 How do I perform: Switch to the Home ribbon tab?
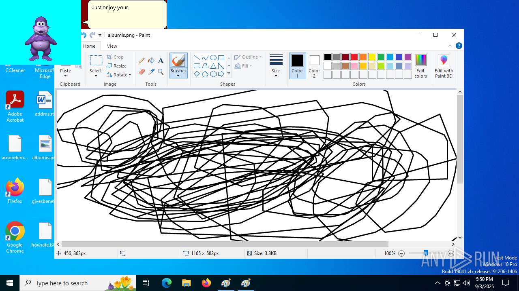pos(89,46)
